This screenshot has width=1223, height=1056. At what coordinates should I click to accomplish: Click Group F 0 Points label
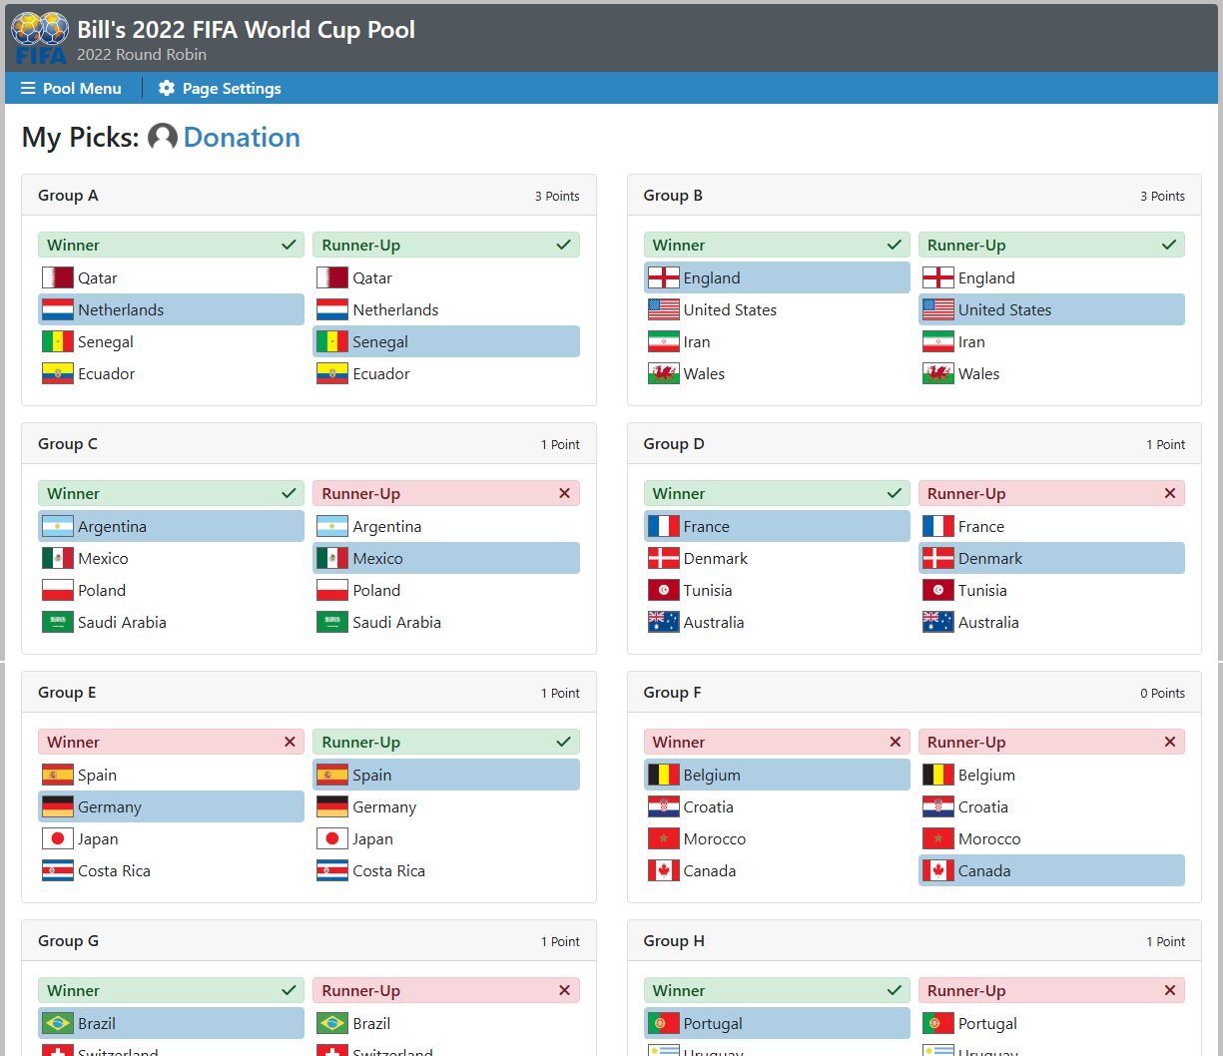pyautogui.click(x=1162, y=693)
